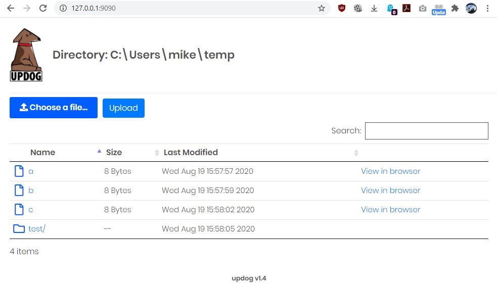Click the Upload button

click(123, 108)
